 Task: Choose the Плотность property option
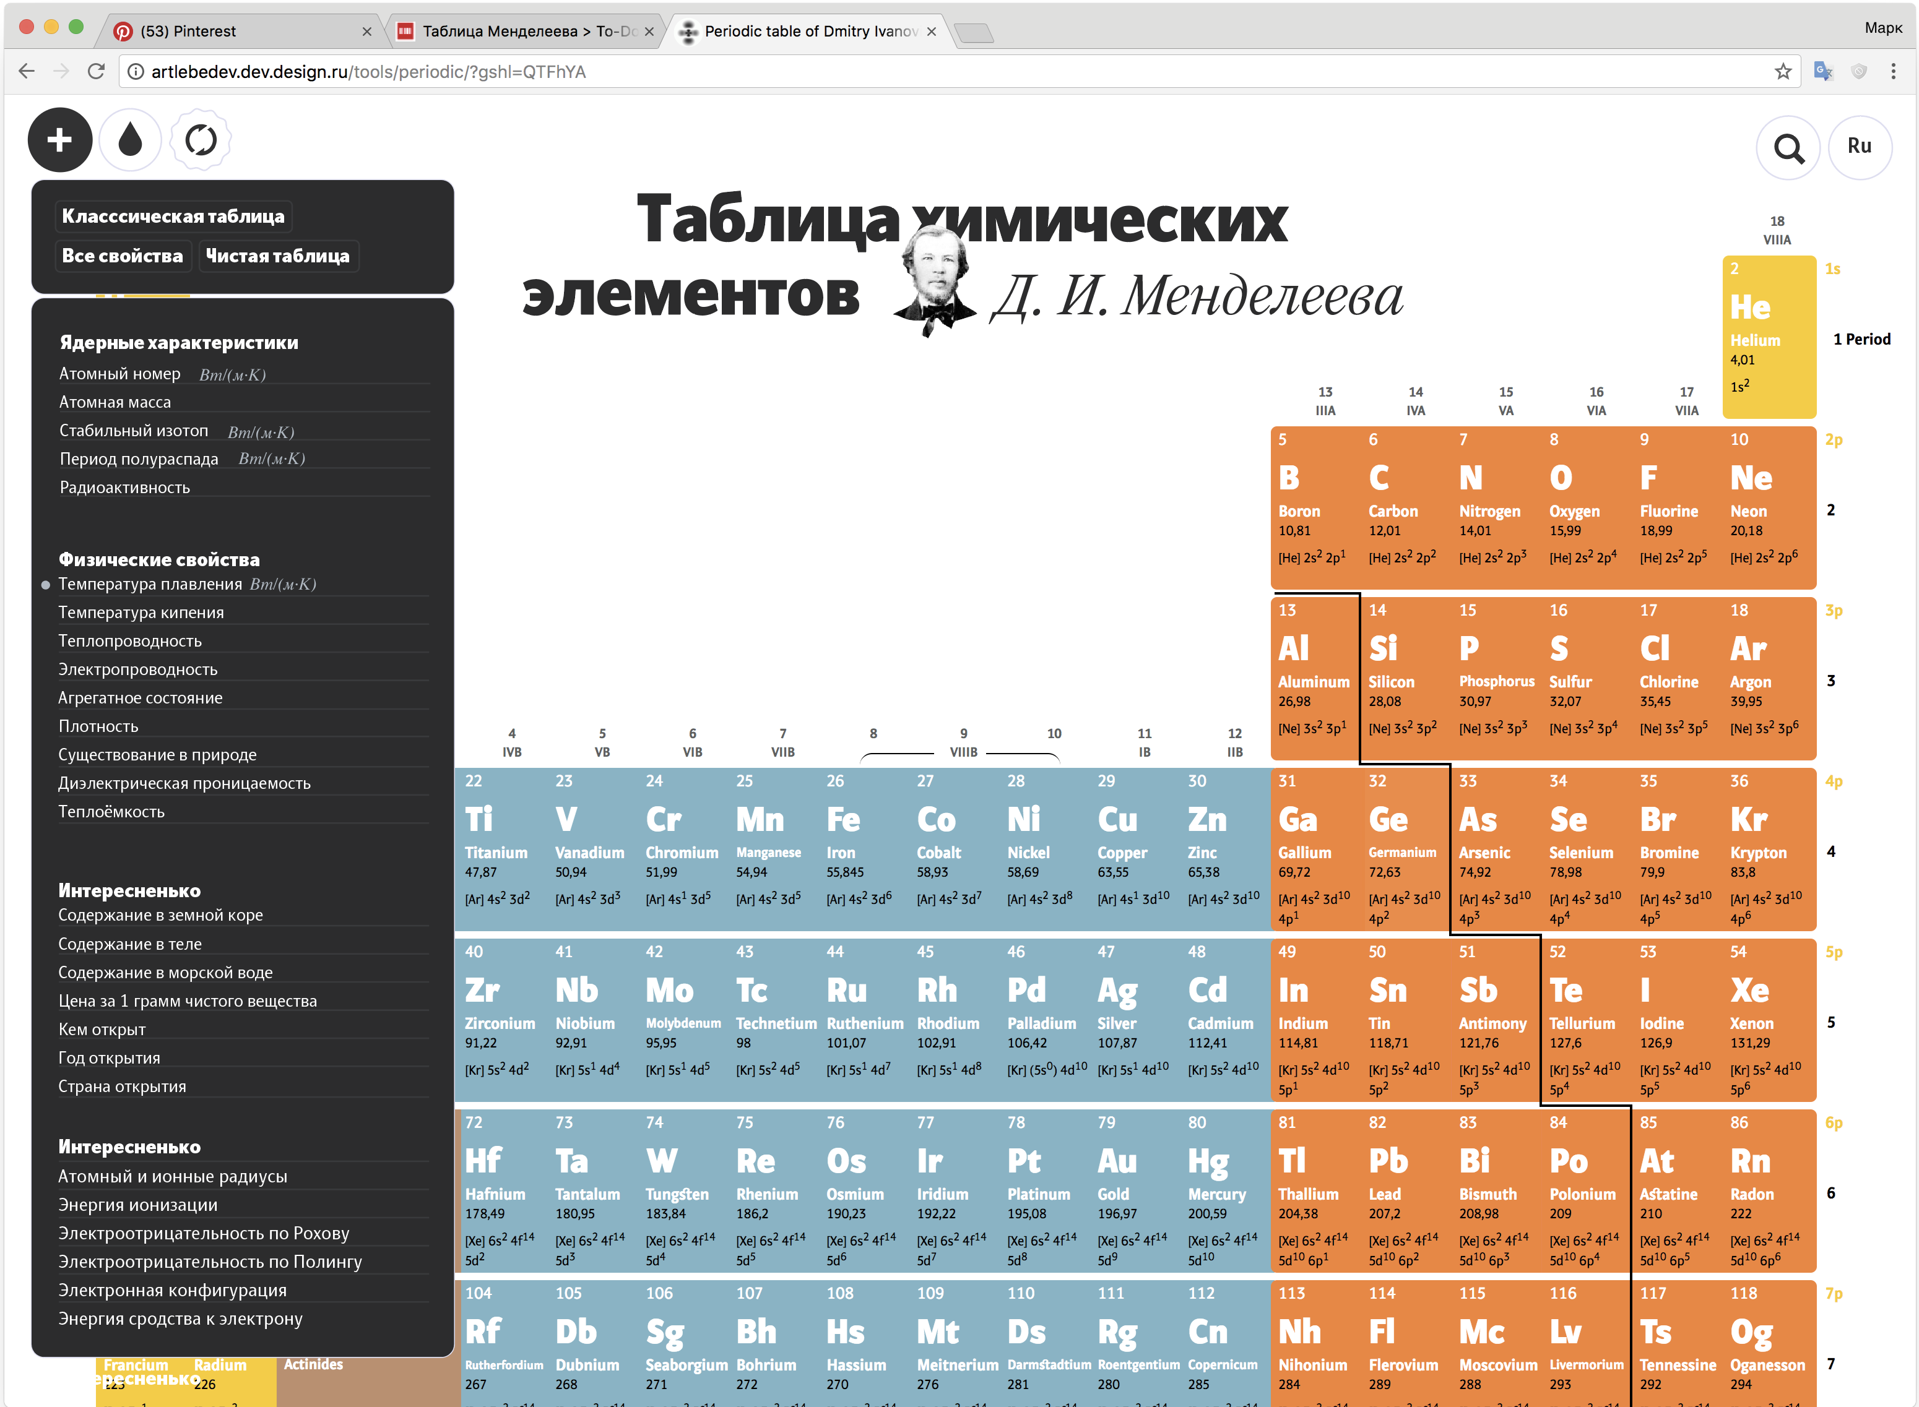pyautogui.click(x=98, y=726)
